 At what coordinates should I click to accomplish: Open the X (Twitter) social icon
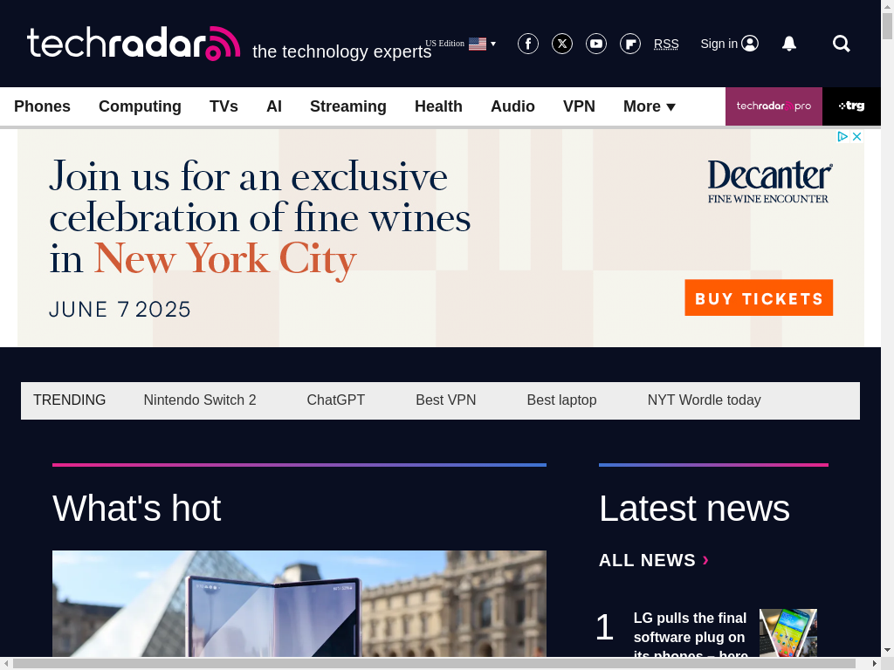pos(562,44)
